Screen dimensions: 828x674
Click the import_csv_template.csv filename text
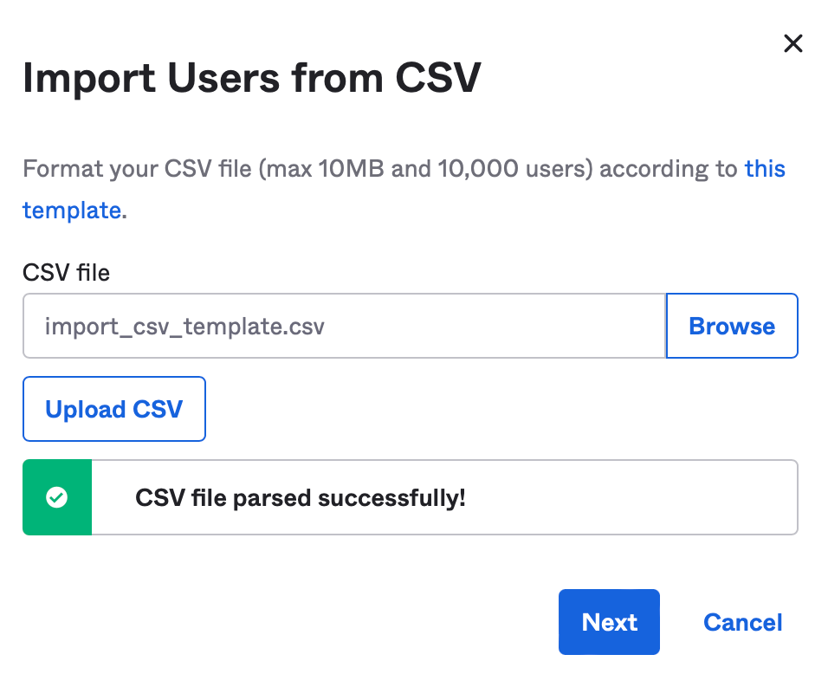[184, 327]
